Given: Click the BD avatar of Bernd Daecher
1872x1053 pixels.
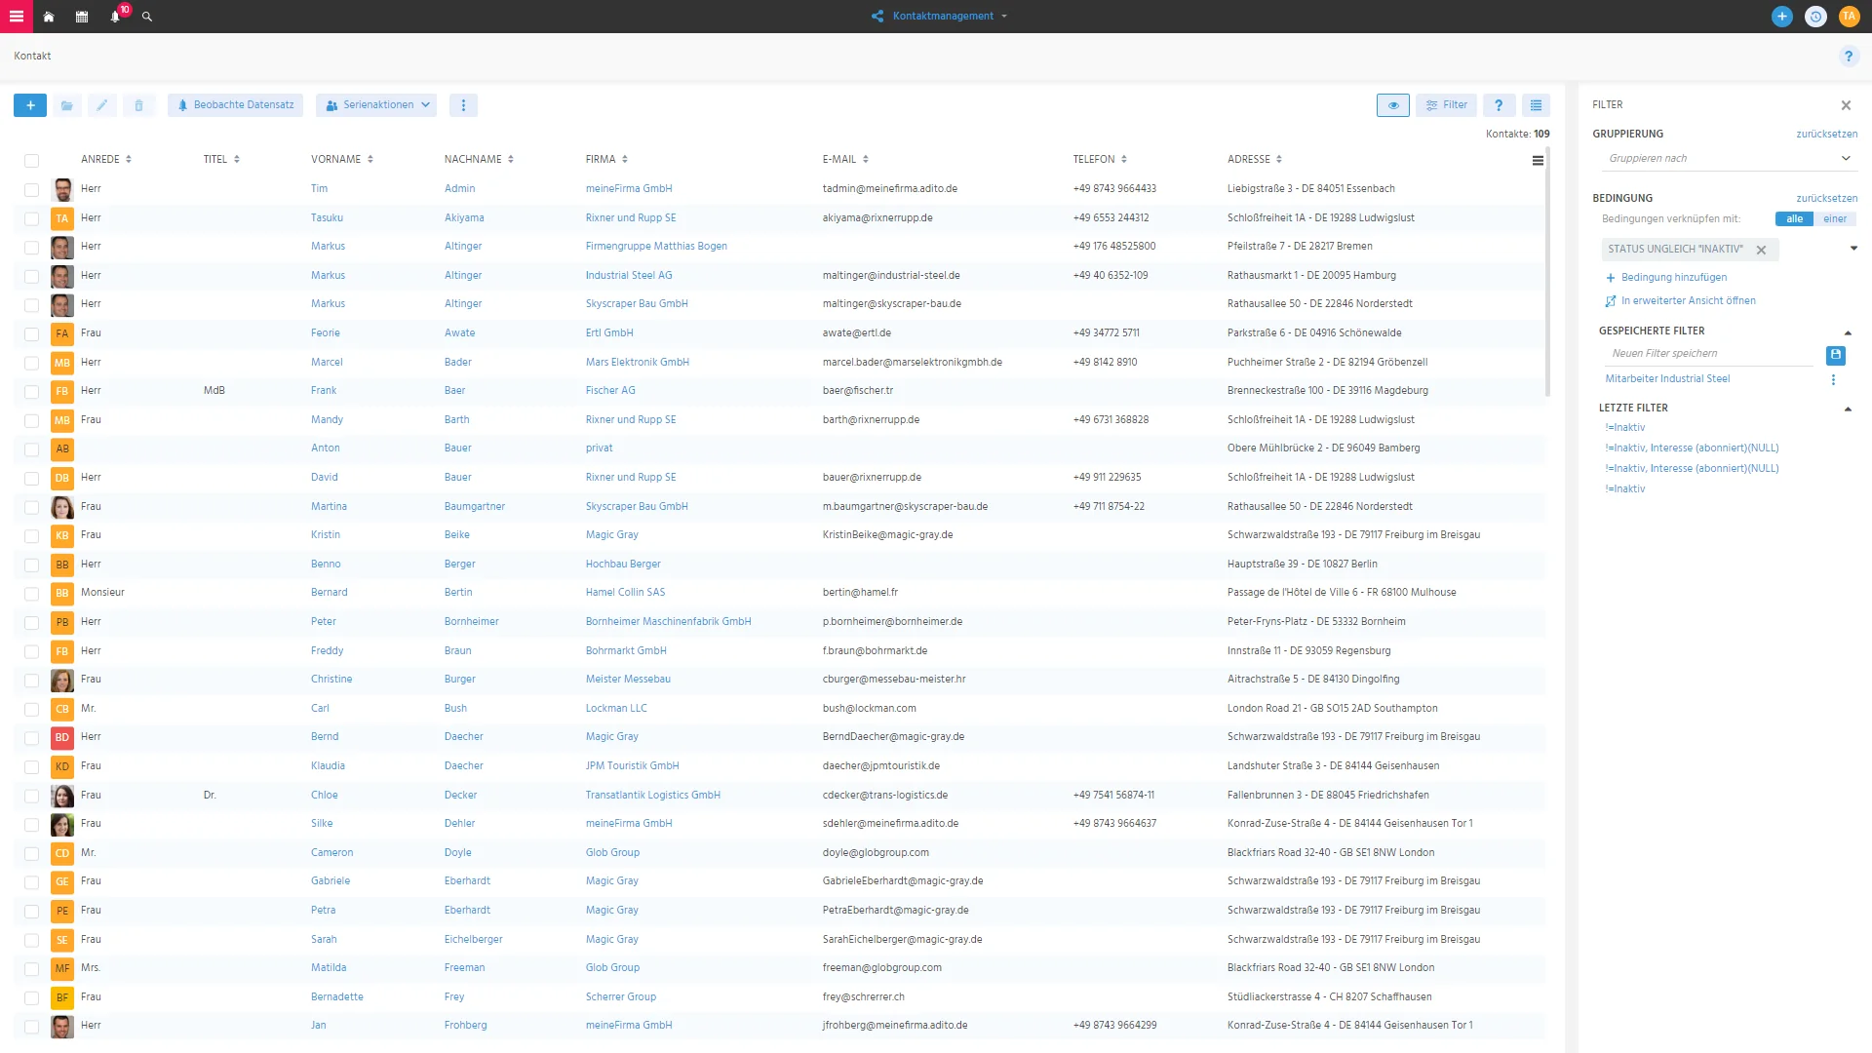Looking at the screenshot, I should click(62, 737).
